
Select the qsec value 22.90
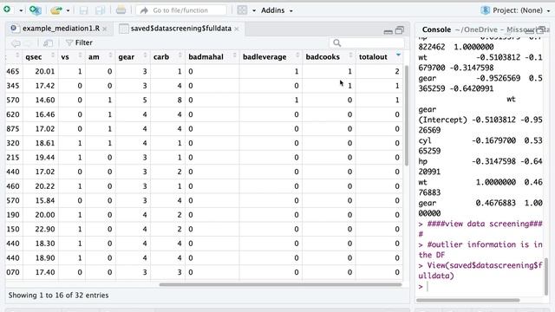coord(45,229)
